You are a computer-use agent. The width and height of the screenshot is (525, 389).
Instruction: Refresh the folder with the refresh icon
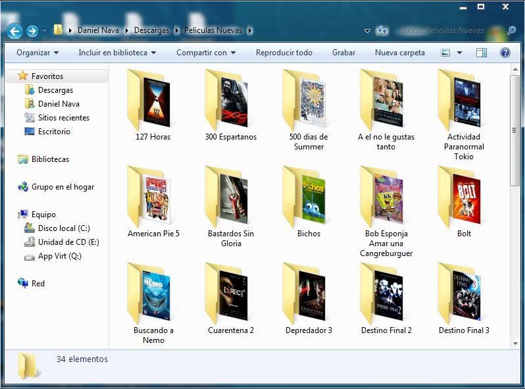click(x=382, y=31)
